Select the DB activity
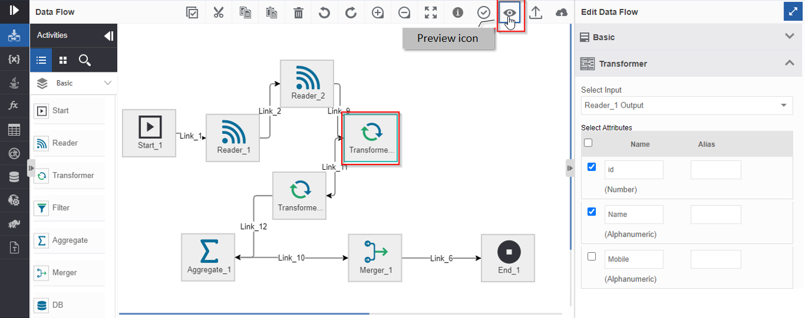 coord(69,305)
